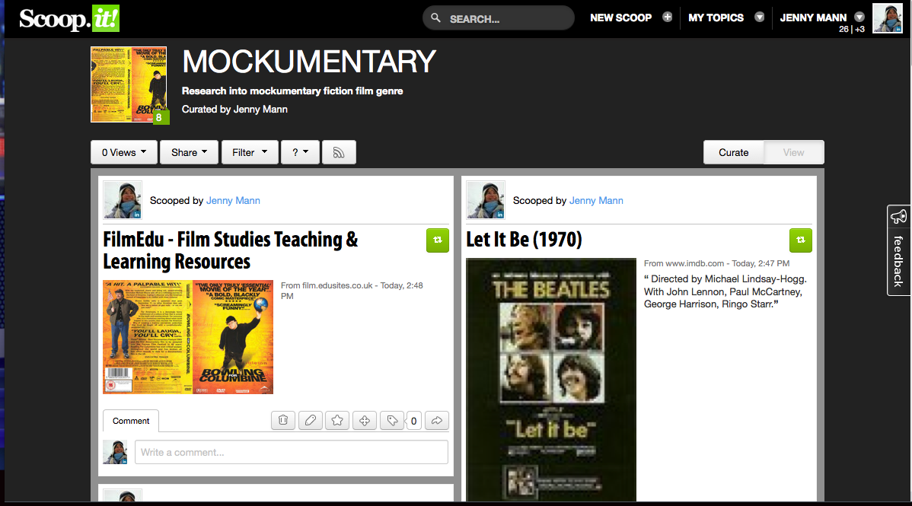This screenshot has height=506, width=912.
Task: Click Jenny Mann name in top bar
Action: 813,18
